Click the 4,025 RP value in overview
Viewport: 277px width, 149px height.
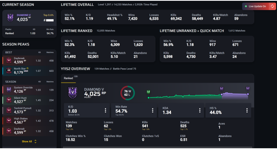[x=95, y=94]
